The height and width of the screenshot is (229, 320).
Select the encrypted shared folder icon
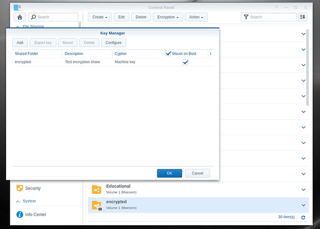pyautogui.click(x=97, y=205)
